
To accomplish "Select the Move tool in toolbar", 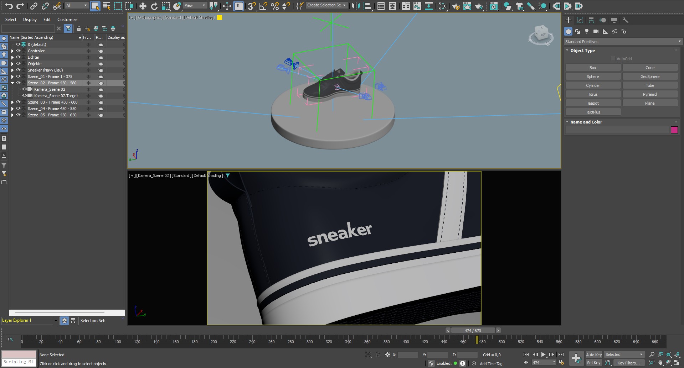I will tap(143, 6).
